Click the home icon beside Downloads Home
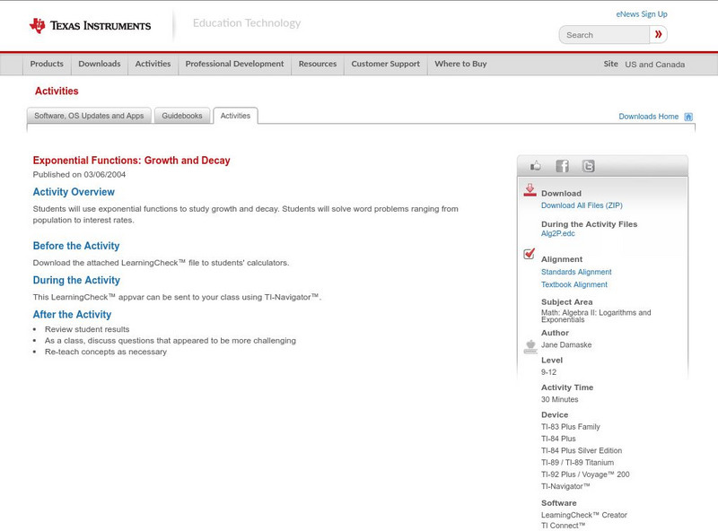 coord(688,117)
